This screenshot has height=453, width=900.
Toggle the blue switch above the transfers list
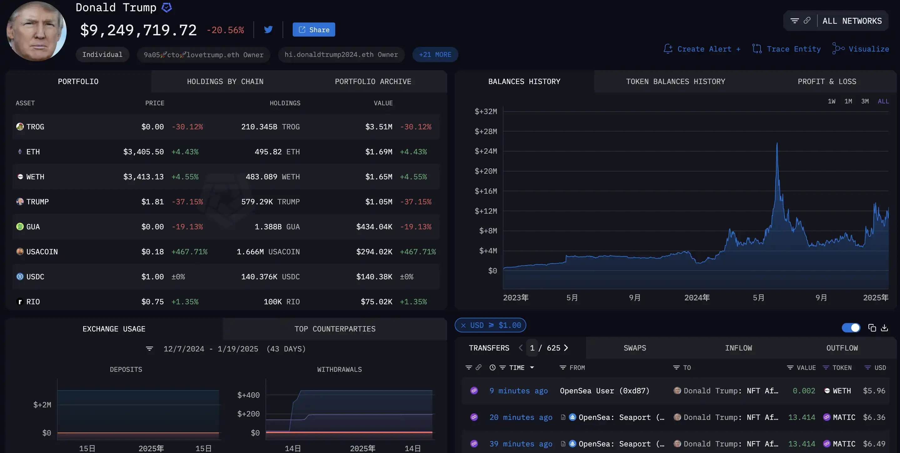point(851,328)
